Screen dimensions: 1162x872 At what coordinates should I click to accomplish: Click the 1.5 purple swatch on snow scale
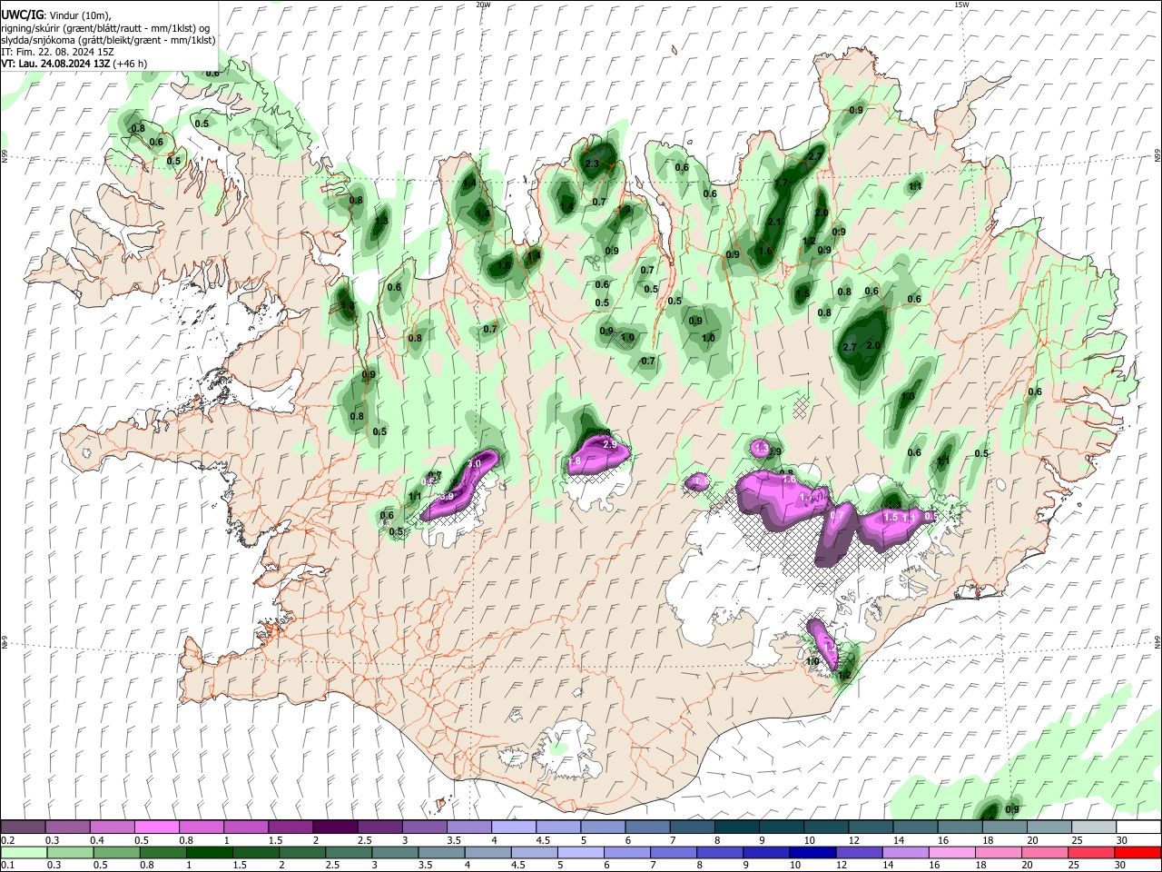tap(290, 827)
